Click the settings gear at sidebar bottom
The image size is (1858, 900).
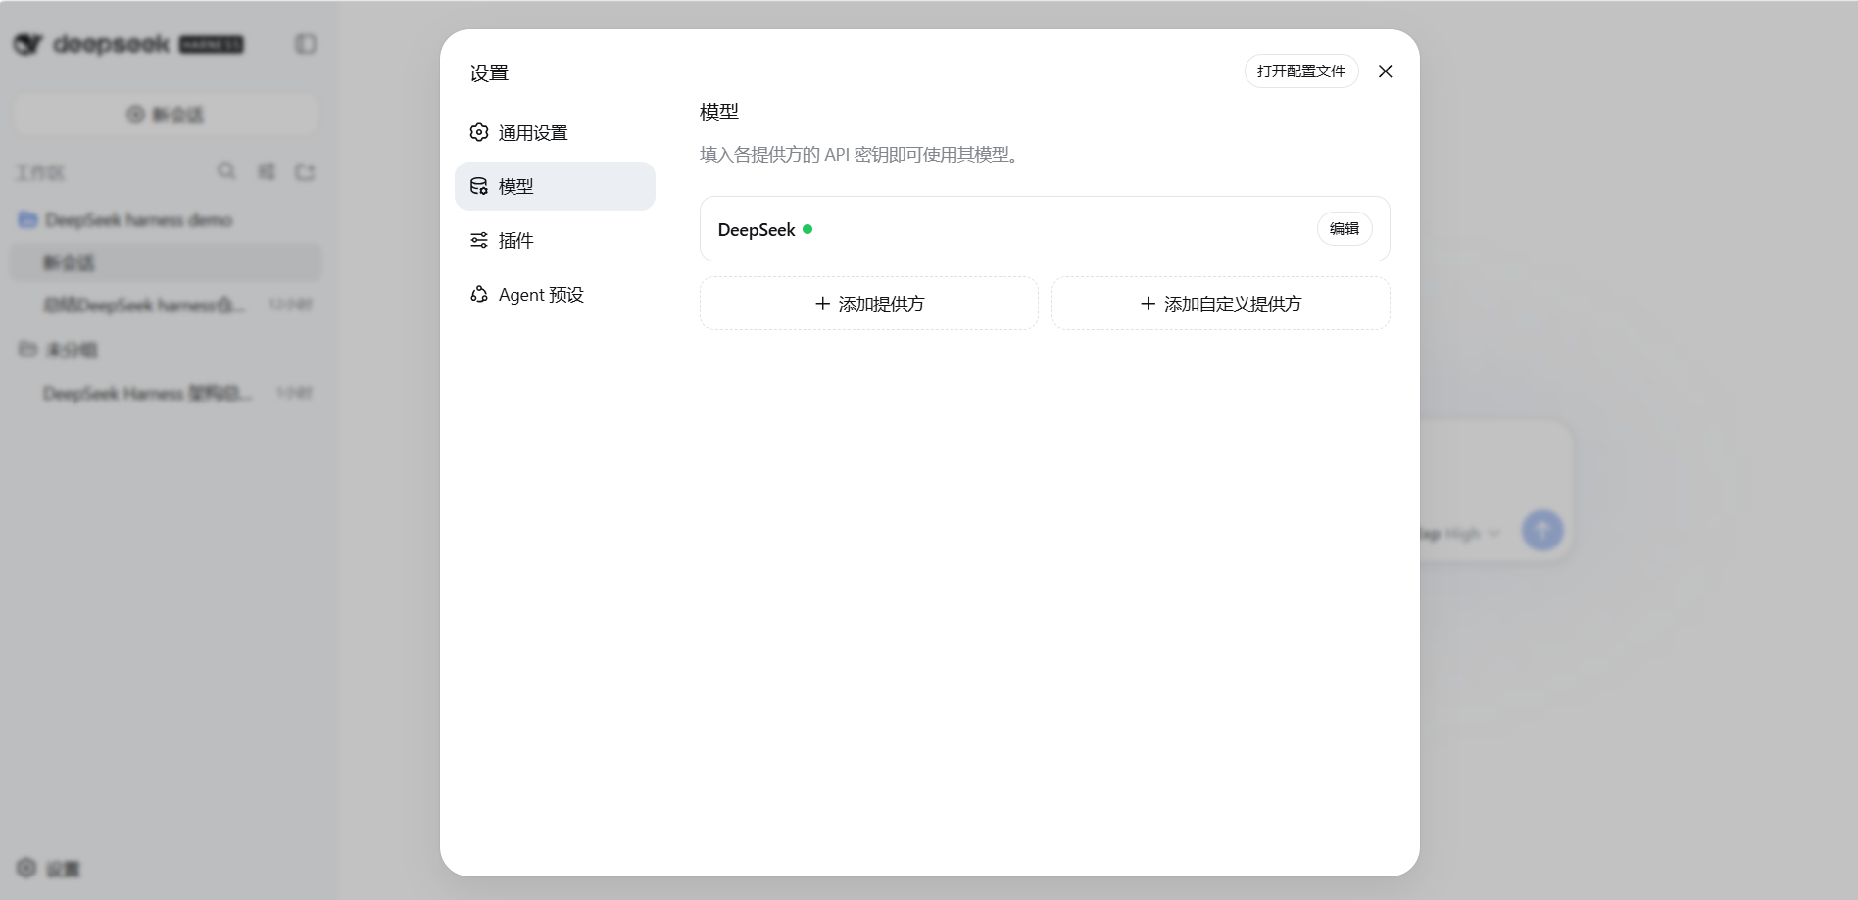(26, 868)
